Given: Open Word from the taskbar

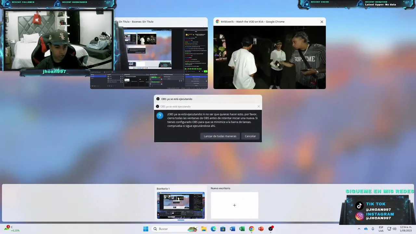Looking at the screenshot, I should coord(232,229).
